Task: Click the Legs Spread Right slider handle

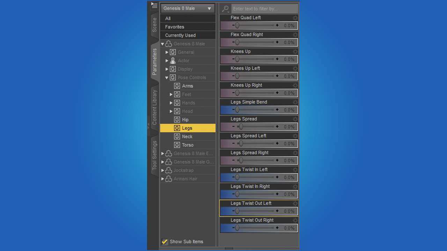Action: point(241,160)
